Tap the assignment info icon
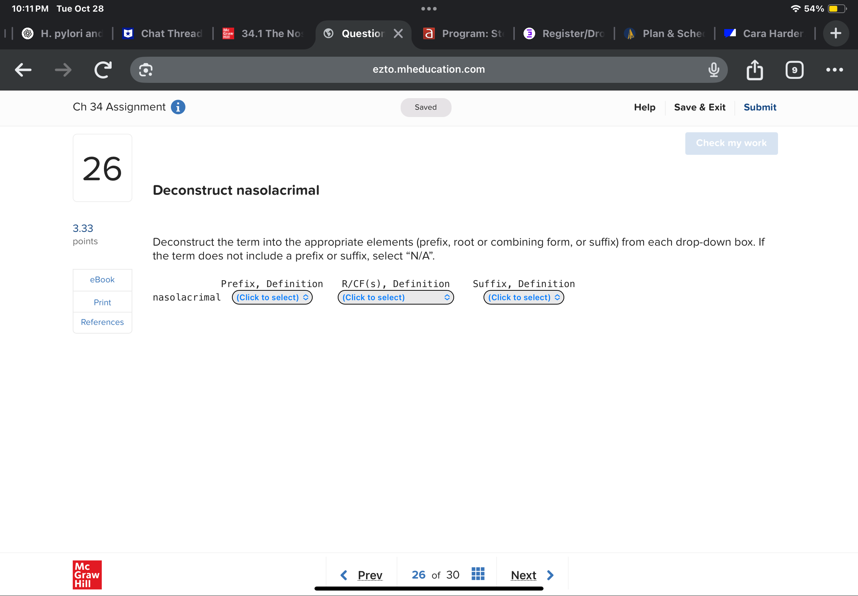 tap(178, 107)
